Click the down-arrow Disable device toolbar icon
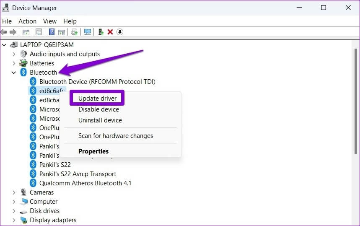Screen dimensions: 360x226 coord(120,32)
